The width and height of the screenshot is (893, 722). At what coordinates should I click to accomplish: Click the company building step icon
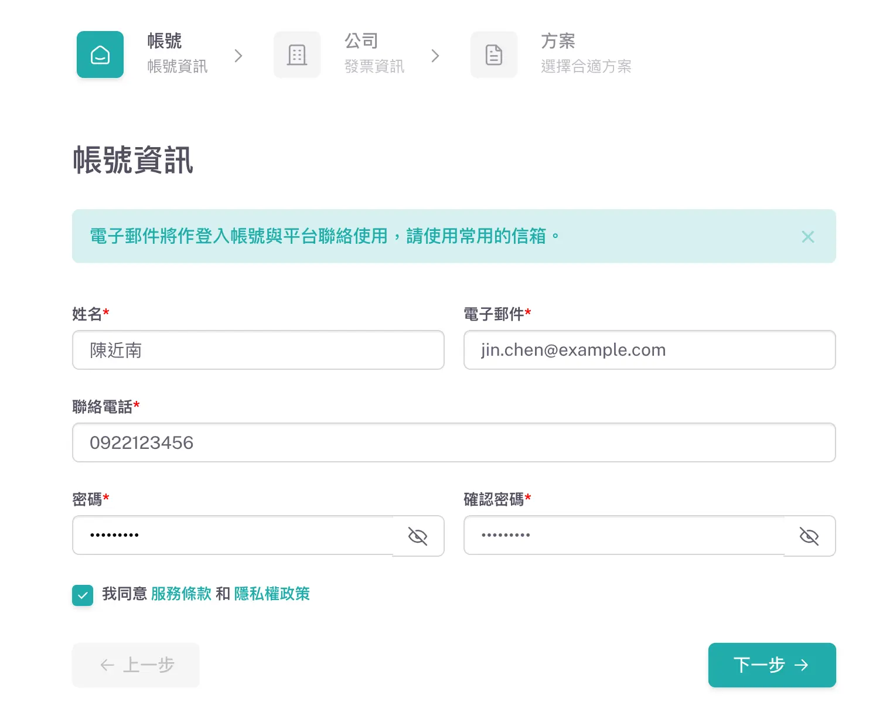coord(297,55)
